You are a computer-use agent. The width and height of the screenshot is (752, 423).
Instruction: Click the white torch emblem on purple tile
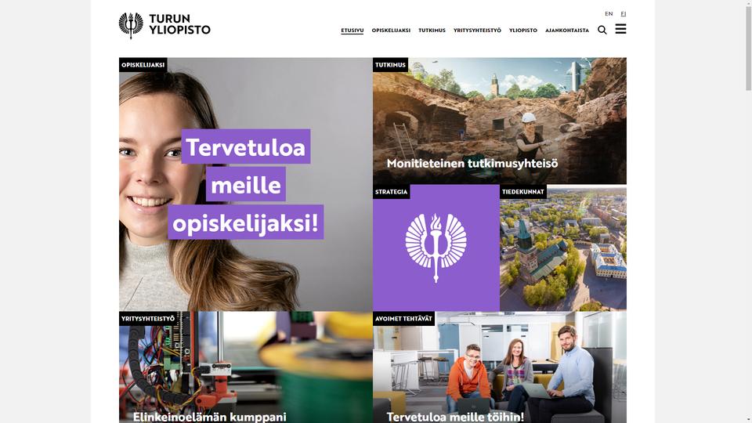click(x=436, y=248)
